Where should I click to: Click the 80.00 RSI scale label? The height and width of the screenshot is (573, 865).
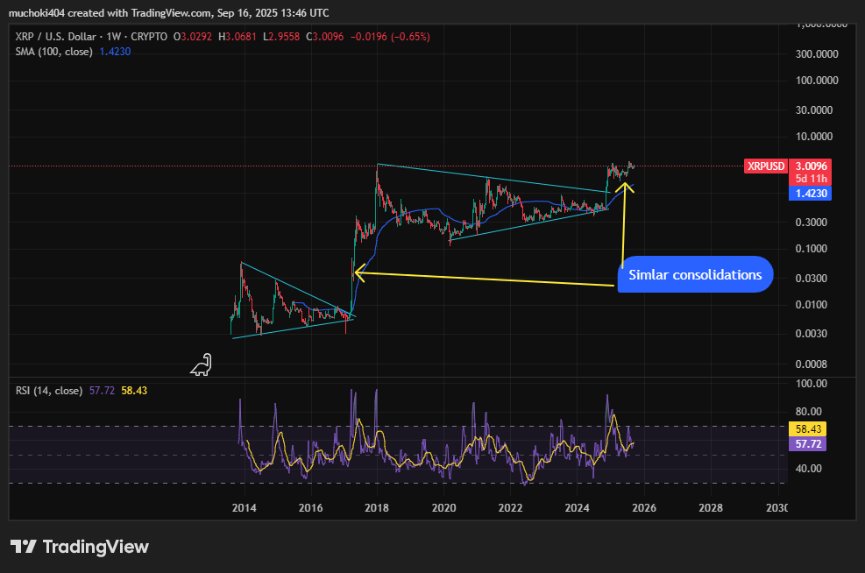click(x=808, y=412)
